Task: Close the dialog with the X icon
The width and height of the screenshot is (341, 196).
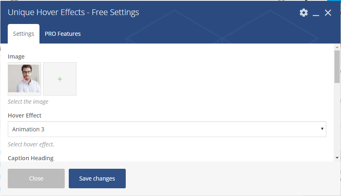Action: click(328, 13)
